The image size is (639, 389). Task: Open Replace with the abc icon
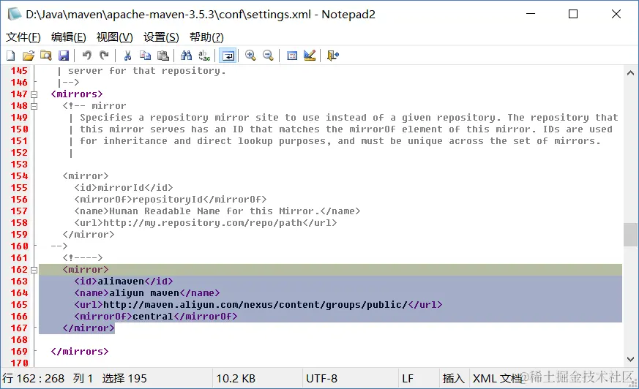pos(204,56)
